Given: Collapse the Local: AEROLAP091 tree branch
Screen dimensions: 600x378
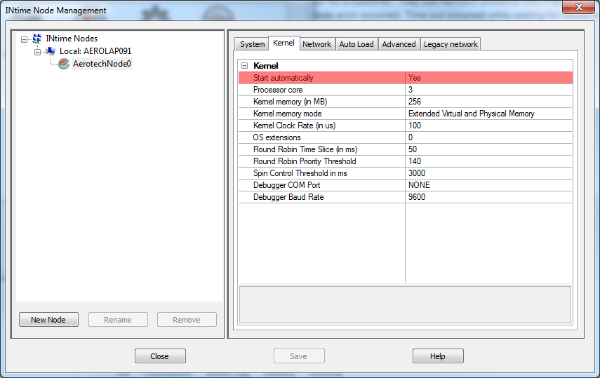Looking at the screenshot, I should coord(38,51).
